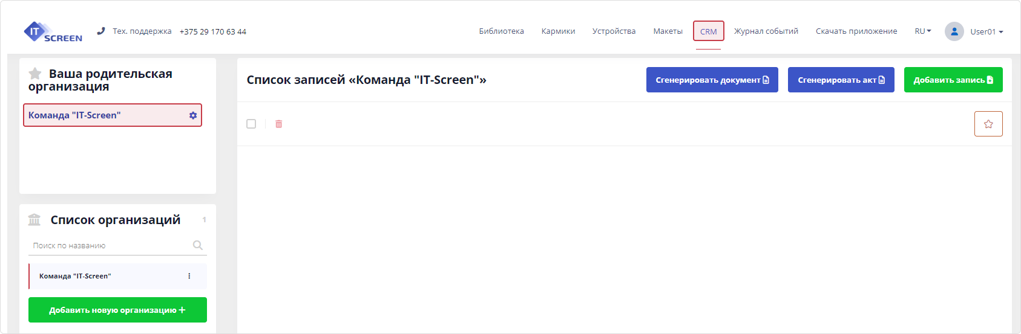Switch to the Макеты section
Viewport: 1021px width, 334px height.
668,31
